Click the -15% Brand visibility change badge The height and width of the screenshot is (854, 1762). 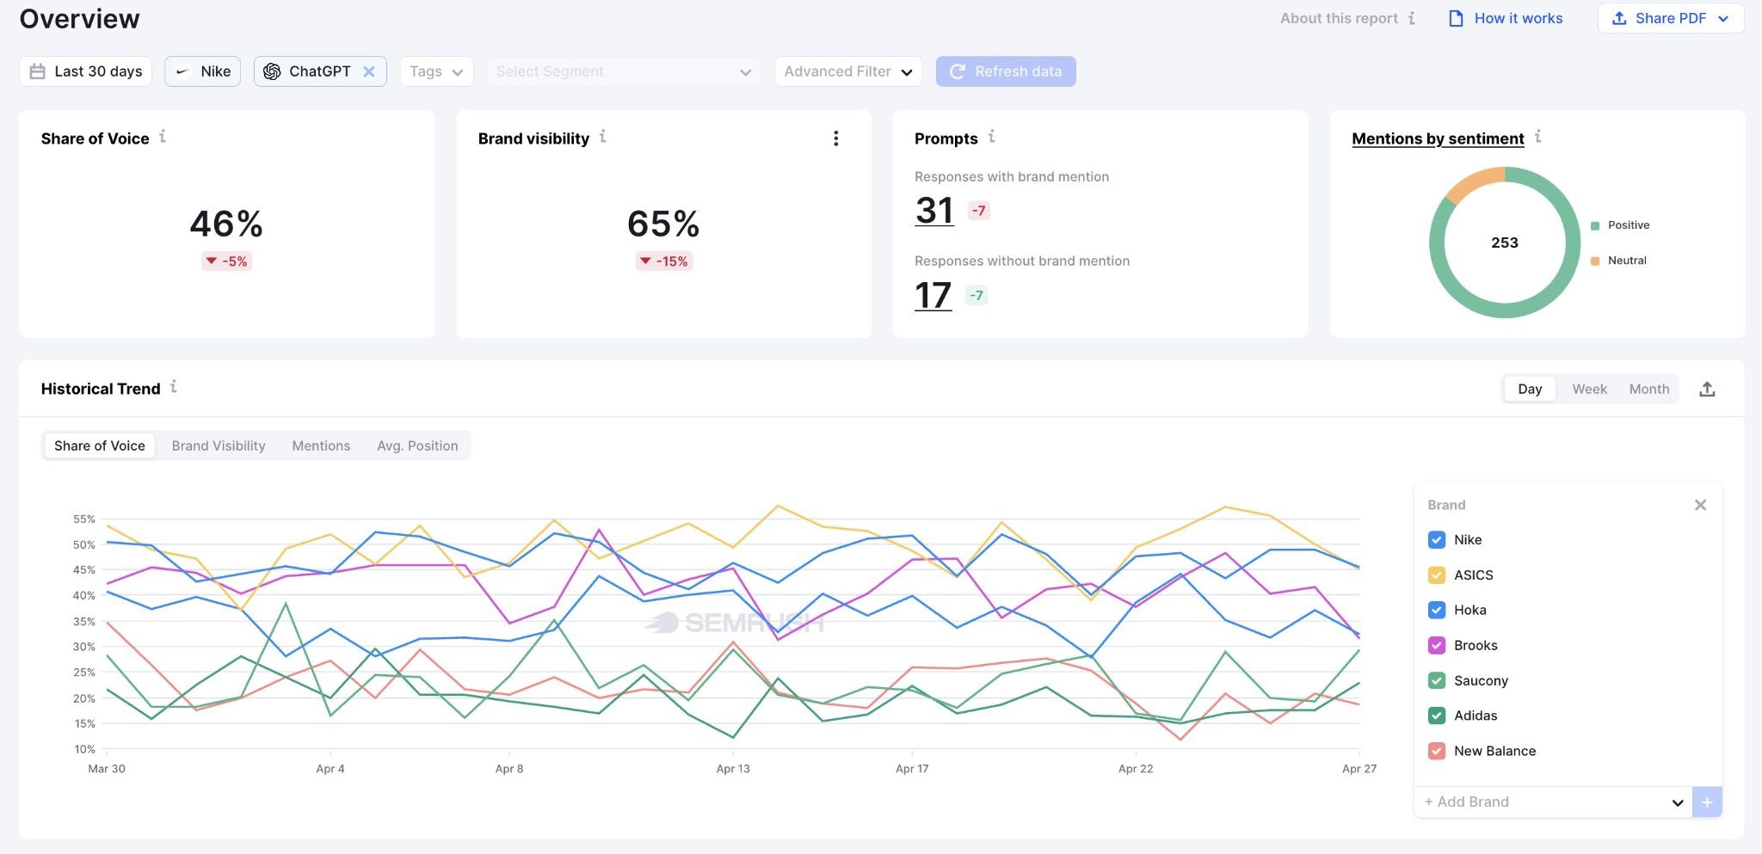point(663,261)
